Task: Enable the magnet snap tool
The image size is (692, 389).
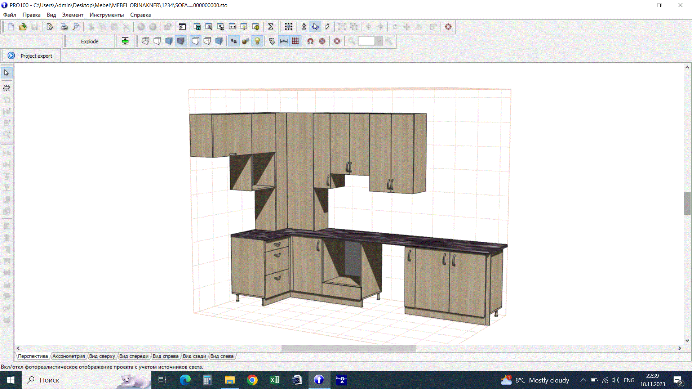Action: click(x=310, y=41)
